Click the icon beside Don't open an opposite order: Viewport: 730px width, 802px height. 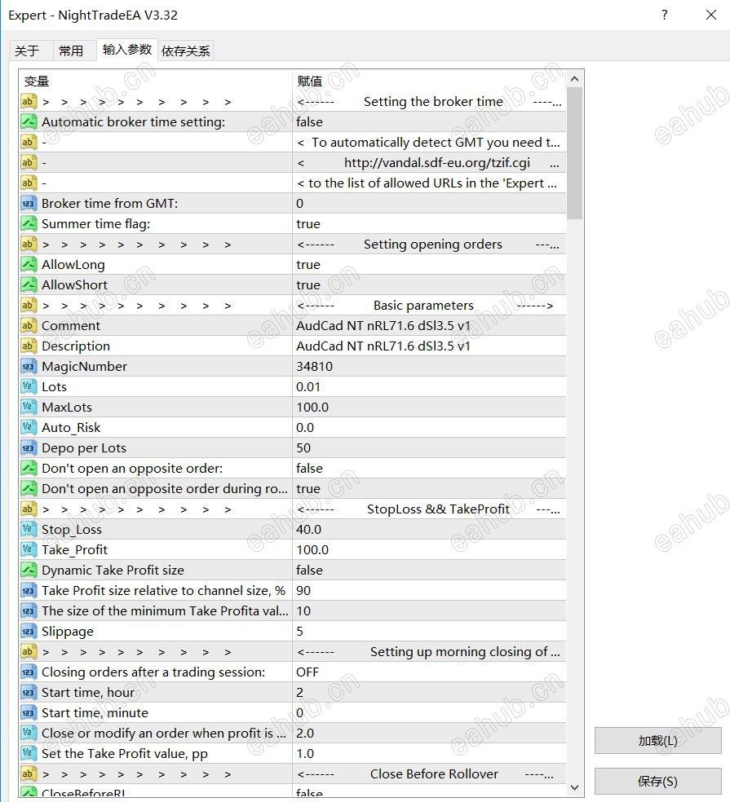tap(29, 468)
